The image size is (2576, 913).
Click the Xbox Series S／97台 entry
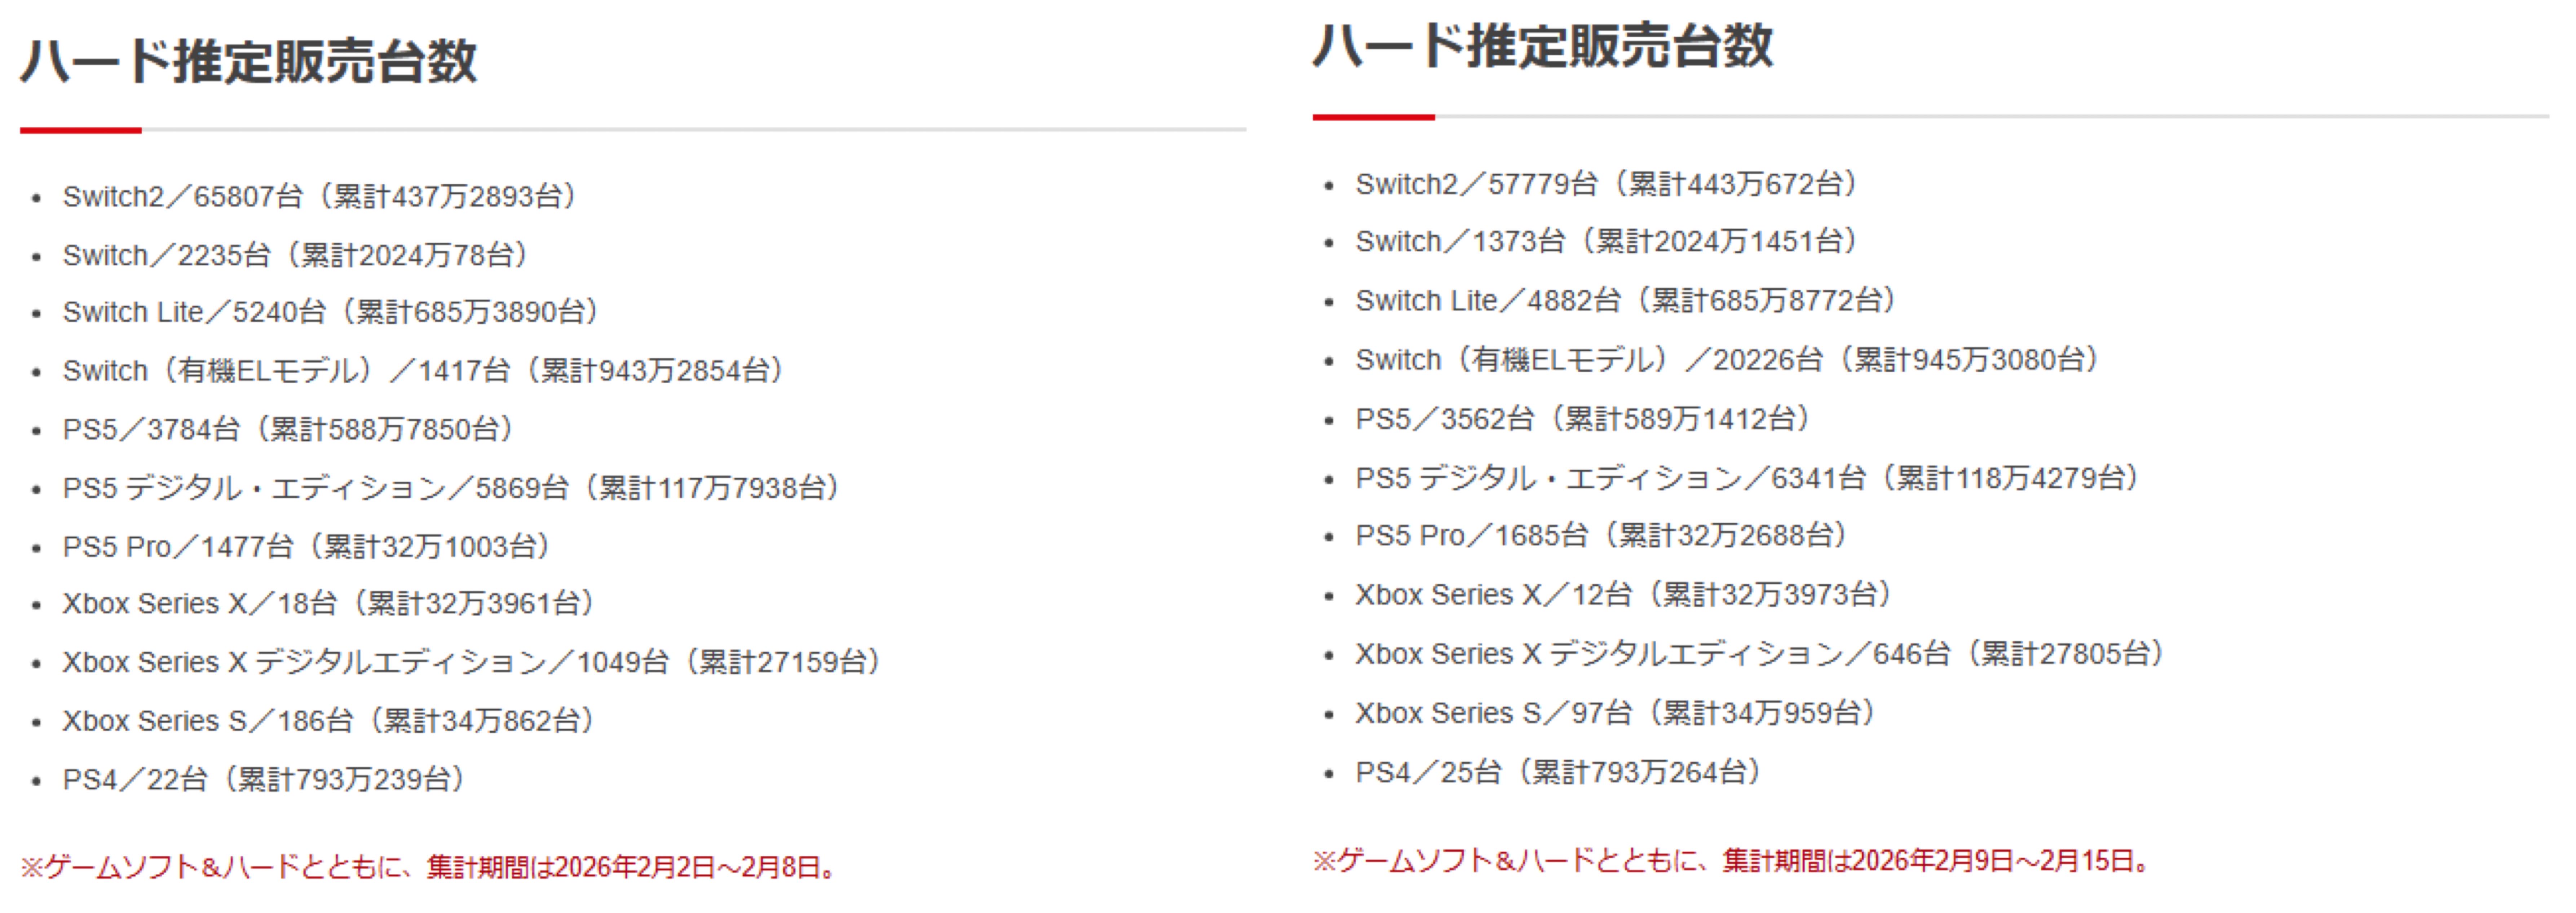coord(1615,713)
